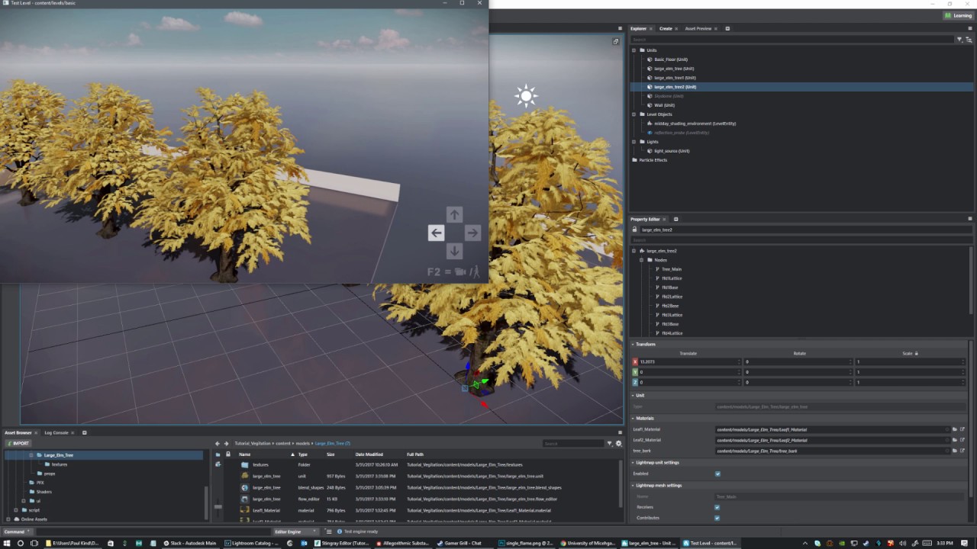Viewport: 977px width, 549px height.
Task: Collapse the Level Objects group
Action: 634,114
